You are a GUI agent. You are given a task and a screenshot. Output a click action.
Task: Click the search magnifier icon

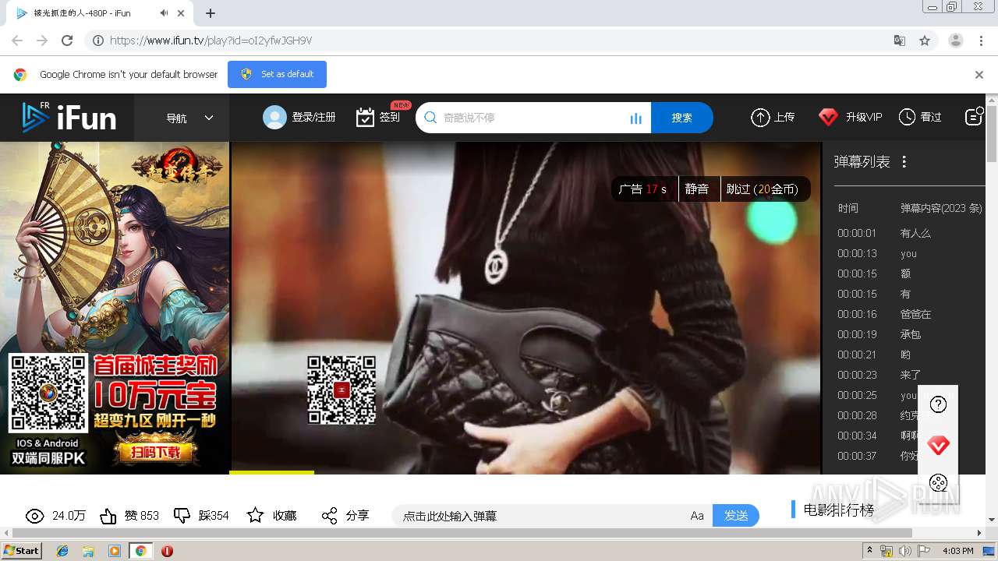pos(430,118)
